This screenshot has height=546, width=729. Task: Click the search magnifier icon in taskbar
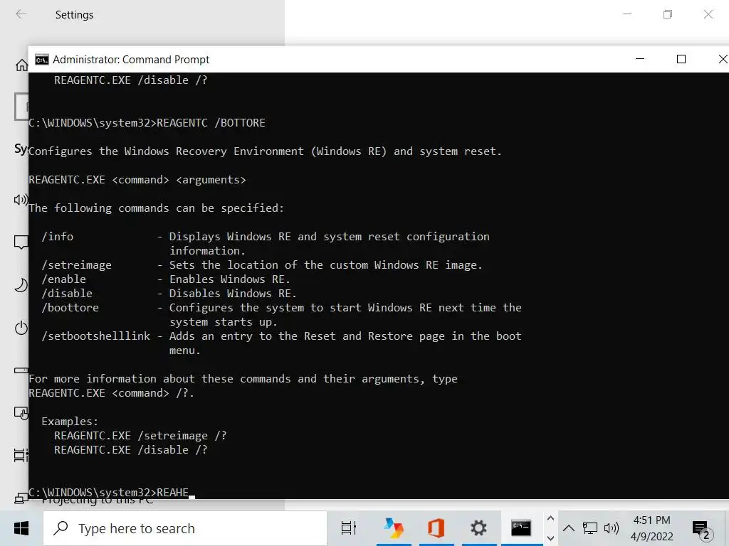point(61,528)
